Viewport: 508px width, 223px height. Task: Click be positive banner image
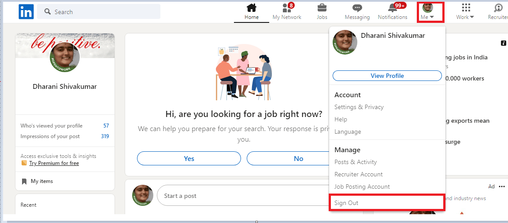pos(65,45)
